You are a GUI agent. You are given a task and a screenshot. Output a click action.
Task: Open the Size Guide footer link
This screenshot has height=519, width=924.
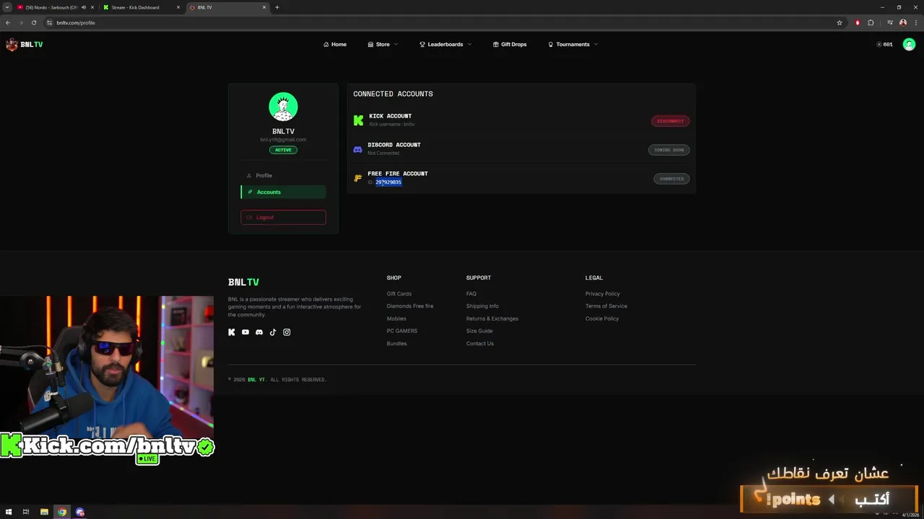coord(479,331)
